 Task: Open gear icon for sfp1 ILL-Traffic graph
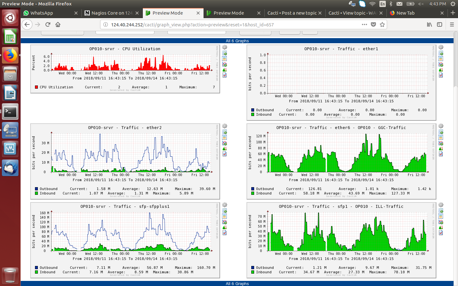(441, 205)
